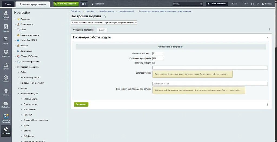
Task: Click Выйти logout link
Action: pyautogui.click(x=234, y=4)
